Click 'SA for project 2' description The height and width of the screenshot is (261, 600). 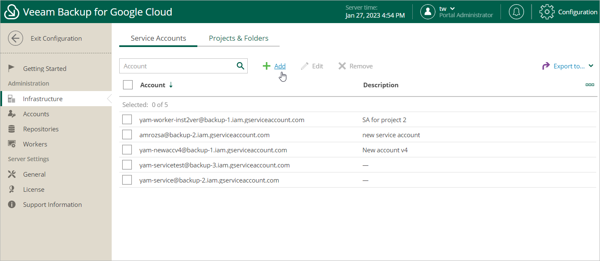coord(384,120)
